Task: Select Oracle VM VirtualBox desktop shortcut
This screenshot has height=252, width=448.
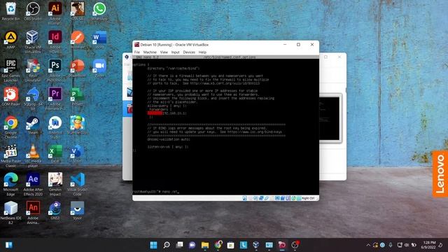Action: [x=33, y=42]
